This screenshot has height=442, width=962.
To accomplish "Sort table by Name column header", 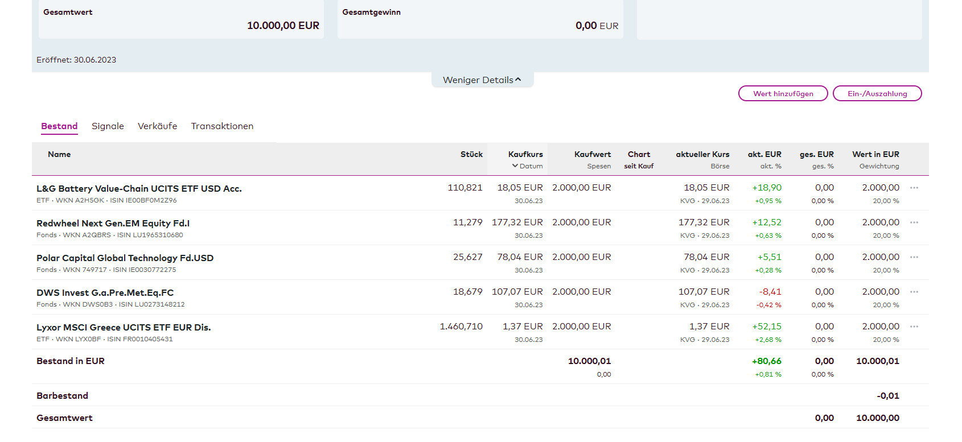I will [x=59, y=154].
